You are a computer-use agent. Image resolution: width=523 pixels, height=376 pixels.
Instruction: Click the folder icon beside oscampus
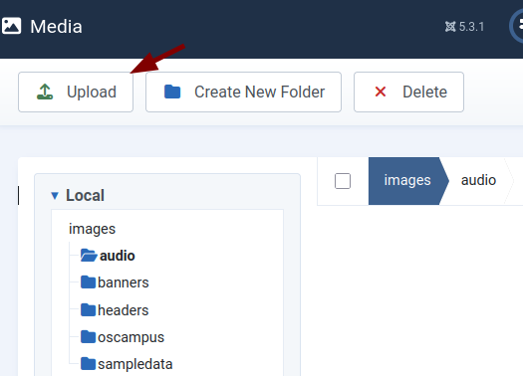[88, 336]
